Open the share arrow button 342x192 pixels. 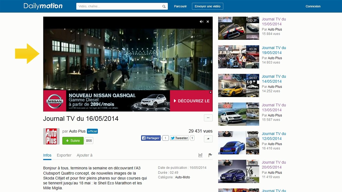point(208,139)
